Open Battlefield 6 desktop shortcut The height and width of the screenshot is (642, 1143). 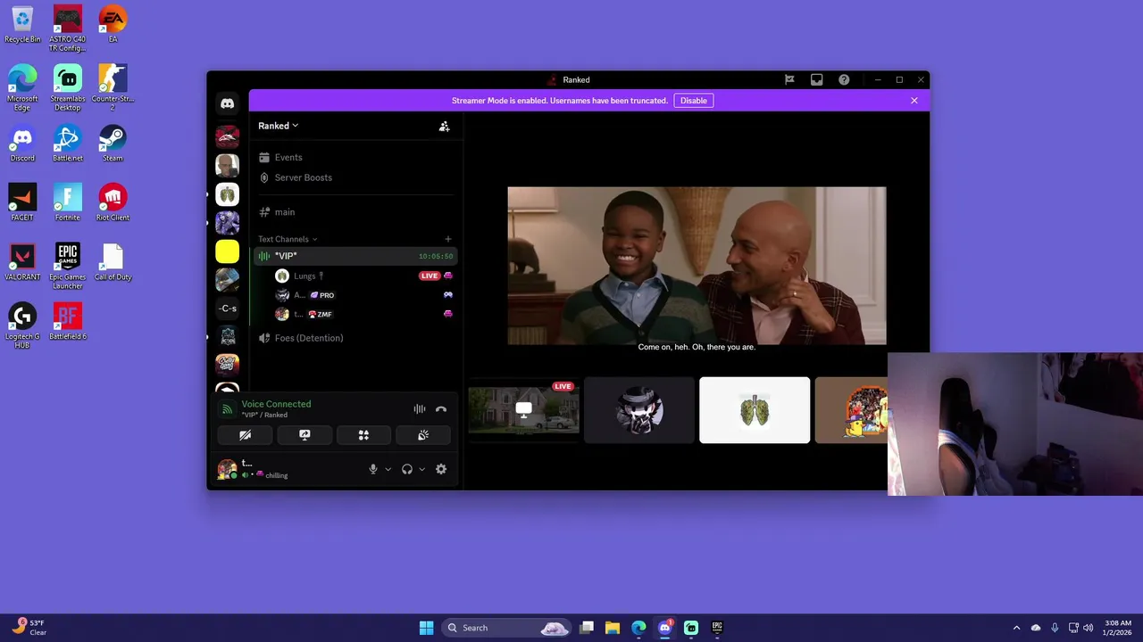click(67, 322)
